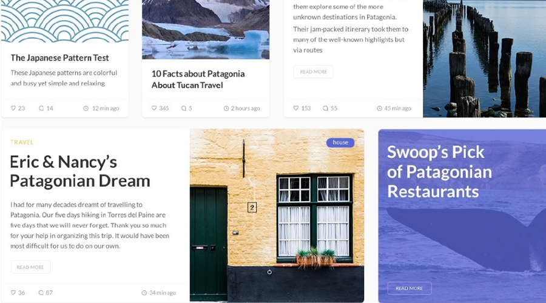Click the Japanese wave pattern thumbnail
546x303 pixels.
[65, 21]
